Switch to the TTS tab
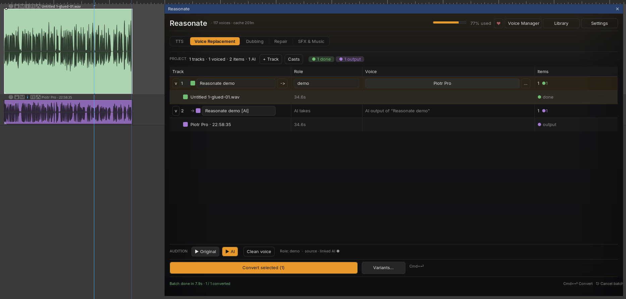626x299 pixels. pos(179,42)
